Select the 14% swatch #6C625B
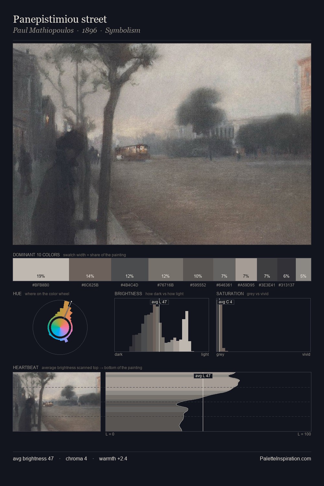 click(x=90, y=270)
